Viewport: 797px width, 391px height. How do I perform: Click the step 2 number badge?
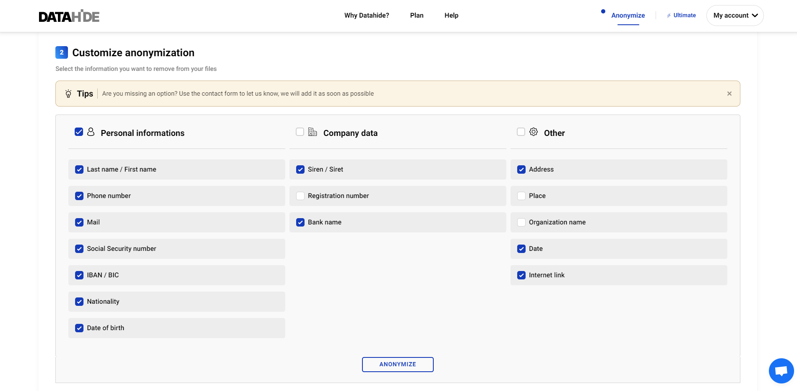click(62, 52)
